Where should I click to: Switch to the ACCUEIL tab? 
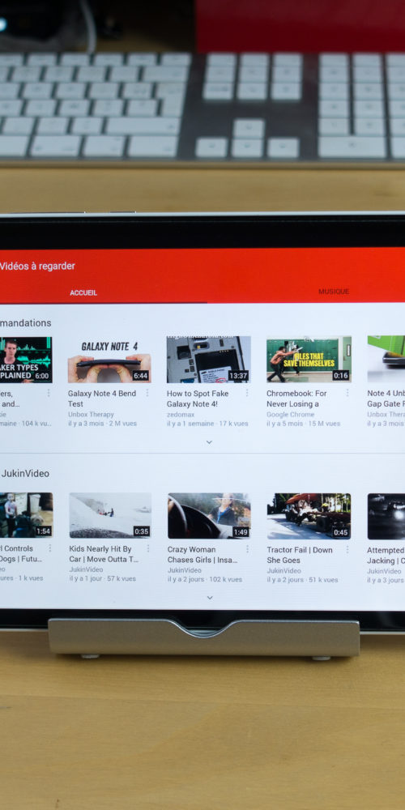(x=83, y=293)
